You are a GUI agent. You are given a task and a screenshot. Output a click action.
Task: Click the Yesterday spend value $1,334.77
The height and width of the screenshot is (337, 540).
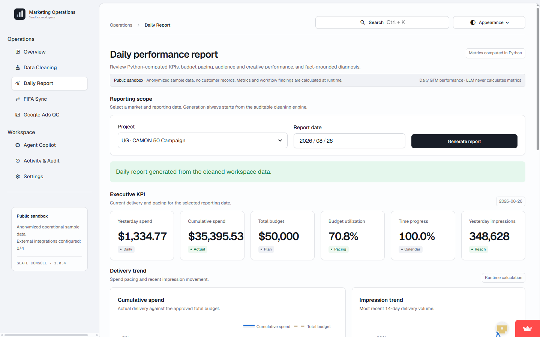142,236
